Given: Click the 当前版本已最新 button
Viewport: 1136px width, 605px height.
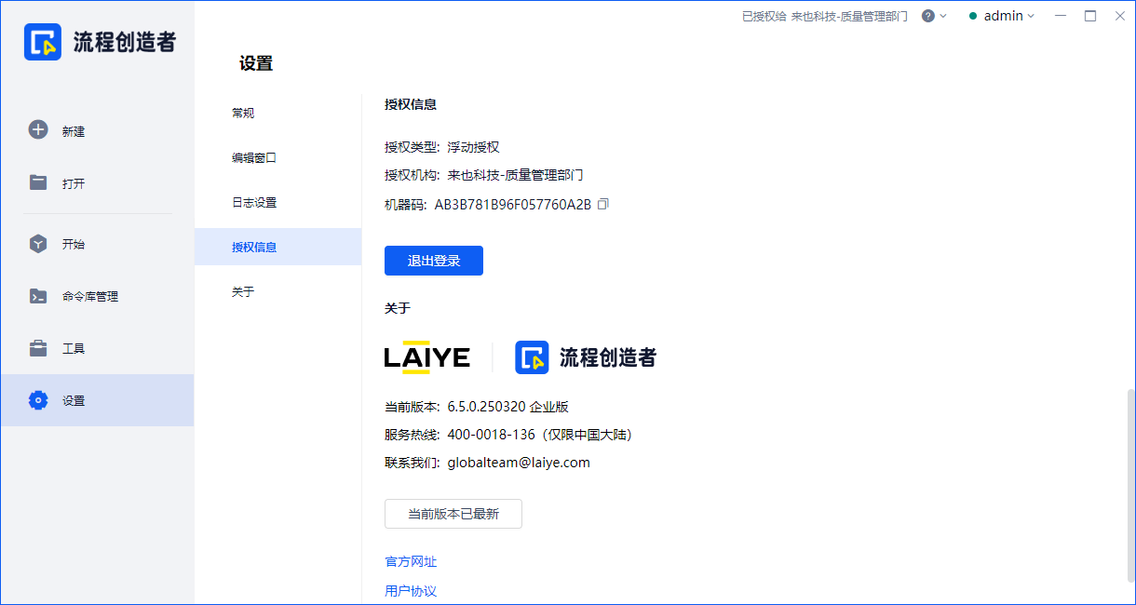Looking at the screenshot, I should pos(453,514).
